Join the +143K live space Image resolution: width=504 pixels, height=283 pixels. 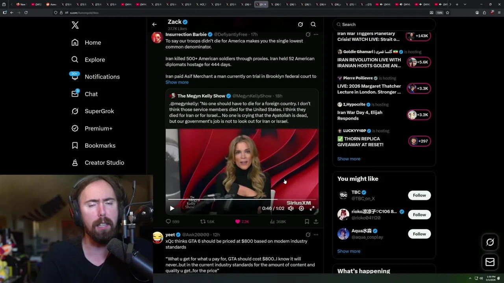[418, 36]
